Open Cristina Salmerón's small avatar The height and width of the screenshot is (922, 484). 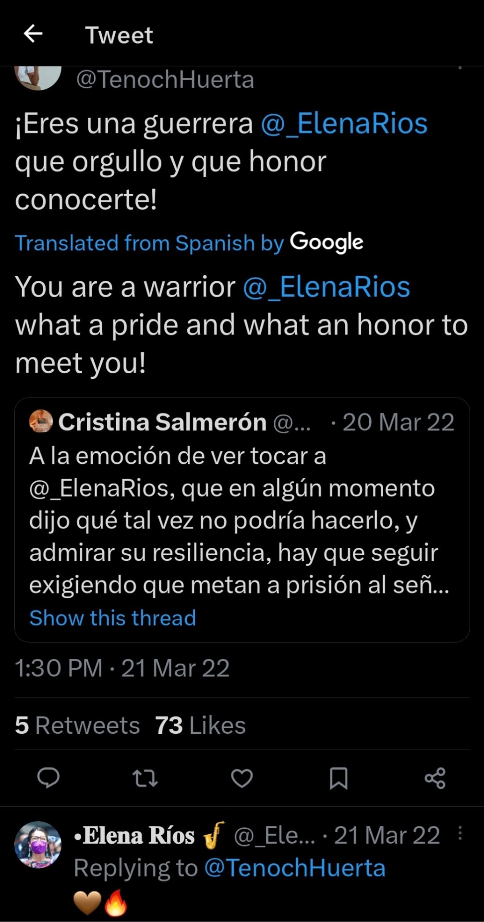41,422
